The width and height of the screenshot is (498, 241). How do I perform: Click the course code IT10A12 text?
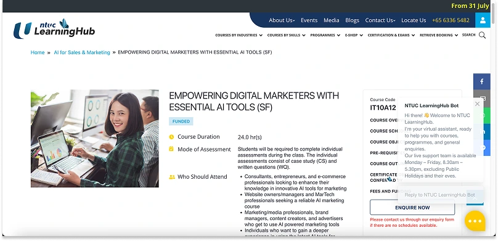(383, 108)
